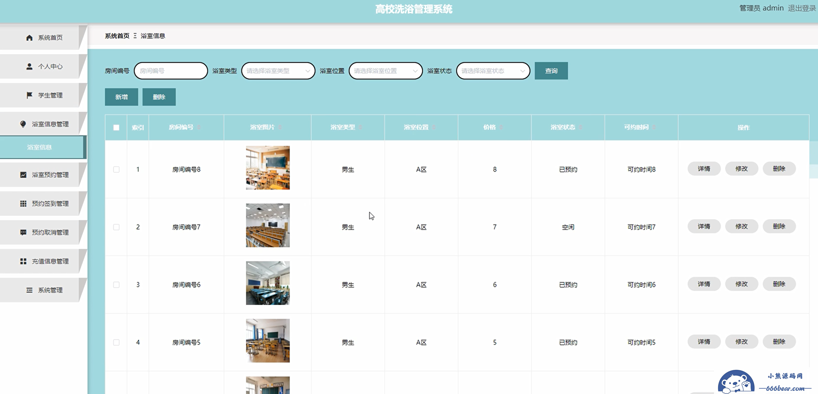
Task: Toggle the select-all checkbox in table header
Action: 116,128
